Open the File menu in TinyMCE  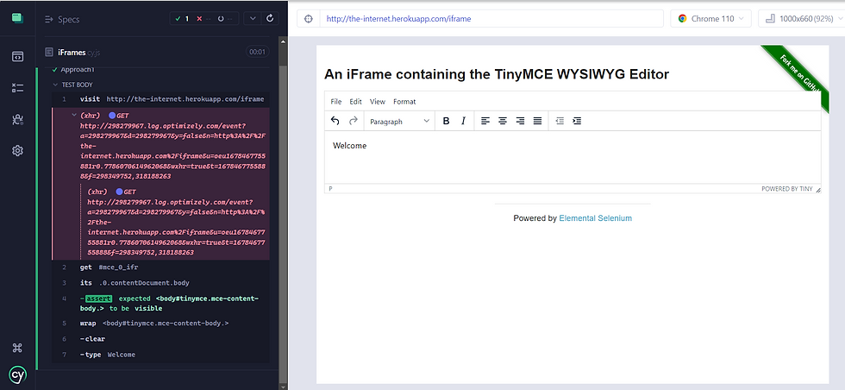point(336,102)
